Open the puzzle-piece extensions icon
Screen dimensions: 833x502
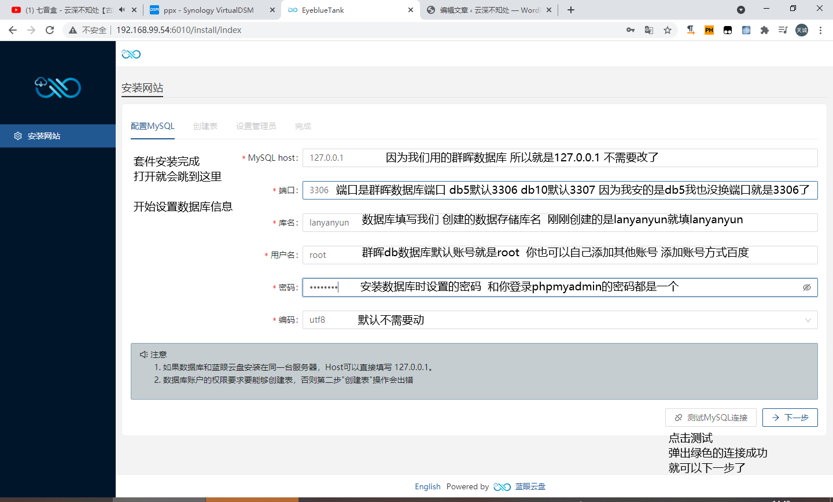[765, 30]
